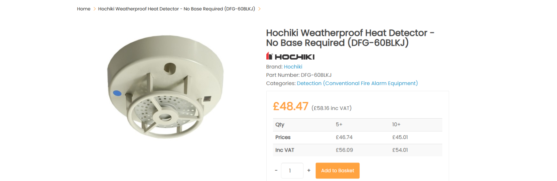Open Detection (Conventional Fire Alarm Equipment) category
Screen dimensions: 557x181
coord(357,83)
